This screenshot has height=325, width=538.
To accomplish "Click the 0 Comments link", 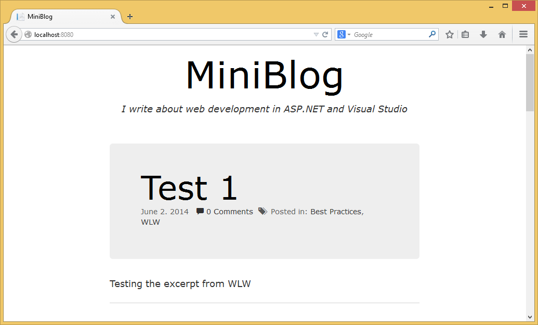I will click(229, 211).
